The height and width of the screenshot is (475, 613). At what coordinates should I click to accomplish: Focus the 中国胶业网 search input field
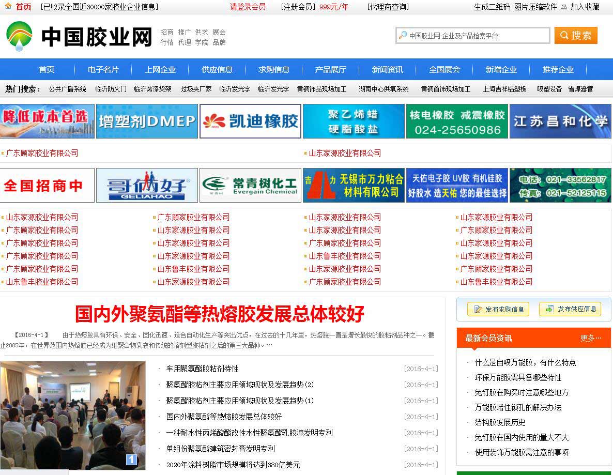[472, 36]
